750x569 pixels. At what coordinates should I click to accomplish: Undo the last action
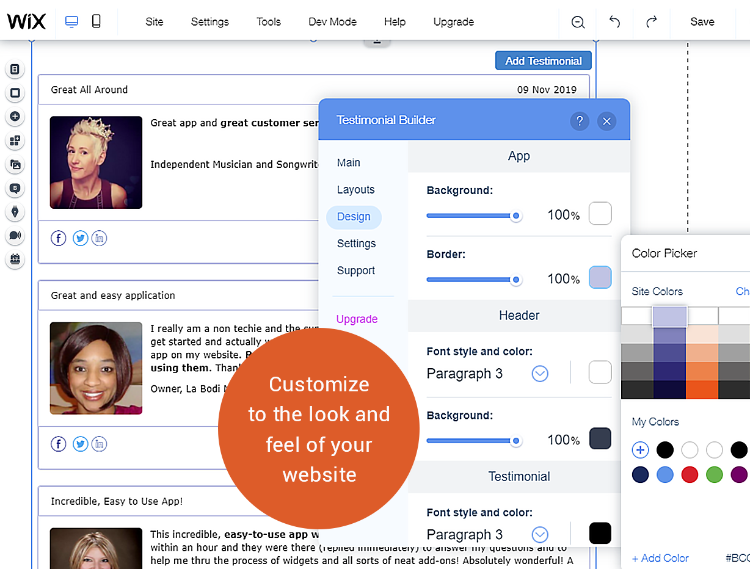pos(614,22)
